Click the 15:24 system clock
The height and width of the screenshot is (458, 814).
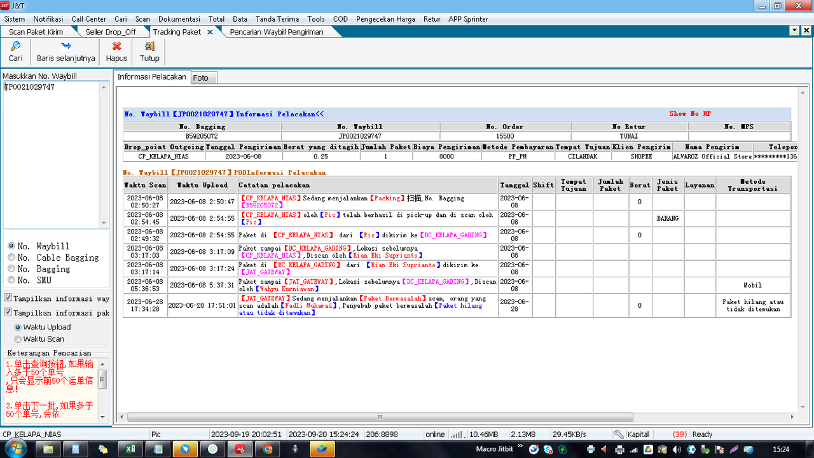[x=781, y=450]
